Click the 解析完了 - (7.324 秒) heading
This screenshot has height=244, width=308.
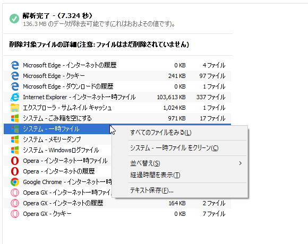(x=57, y=15)
